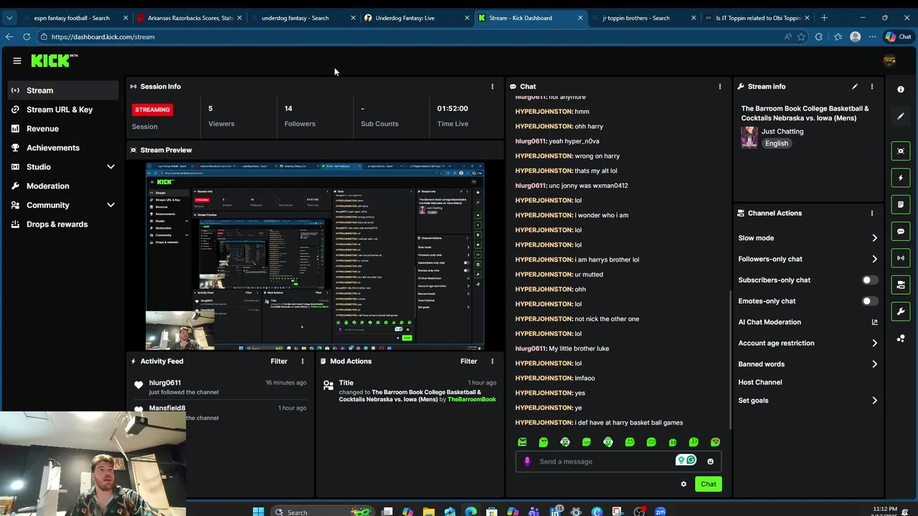
Task: Switch to espn fantasy football browser tab
Action: pos(72,18)
